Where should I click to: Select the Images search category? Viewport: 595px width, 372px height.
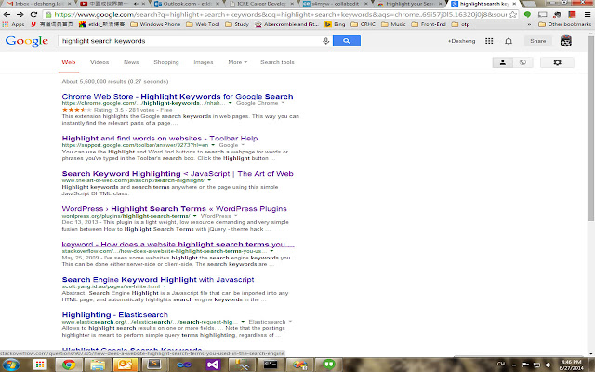204,62
